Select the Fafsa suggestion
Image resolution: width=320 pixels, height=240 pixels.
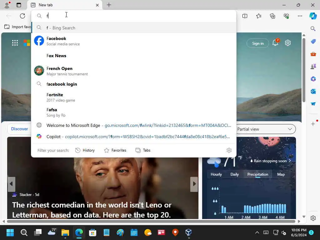point(134,112)
